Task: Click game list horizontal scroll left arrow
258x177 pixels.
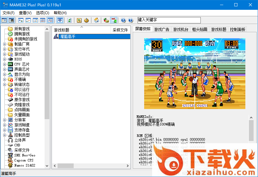Action: click(x=55, y=166)
